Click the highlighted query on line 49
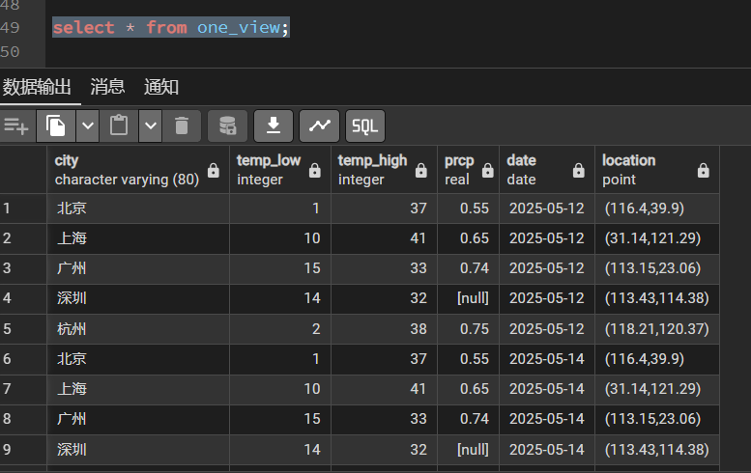Screen dimensions: 751x473 click(171, 28)
